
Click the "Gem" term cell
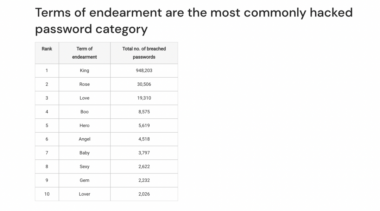pyautogui.click(x=84, y=180)
